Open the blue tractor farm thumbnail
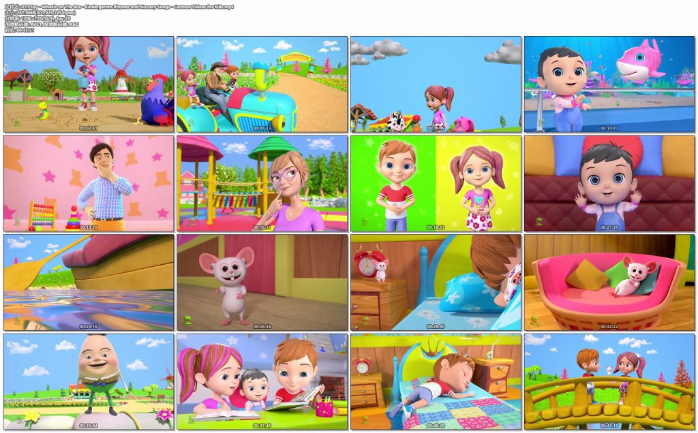Screen dimensions: 698x433 (x=262, y=84)
